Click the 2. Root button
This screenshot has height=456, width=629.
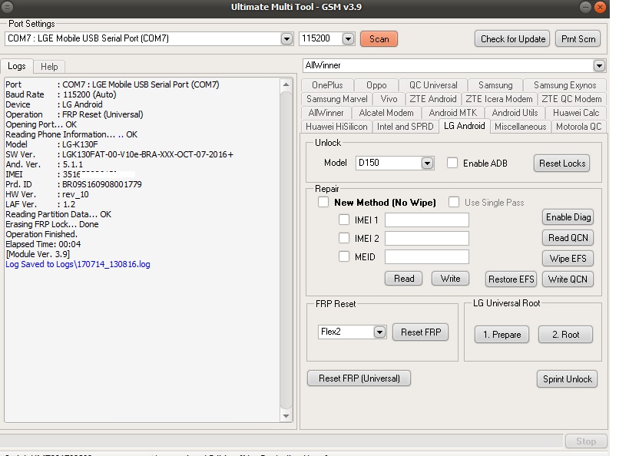coord(565,335)
